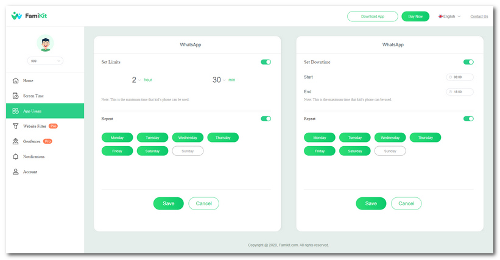Open Website Filter menu item
The image size is (500, 260).
[45, 126]
